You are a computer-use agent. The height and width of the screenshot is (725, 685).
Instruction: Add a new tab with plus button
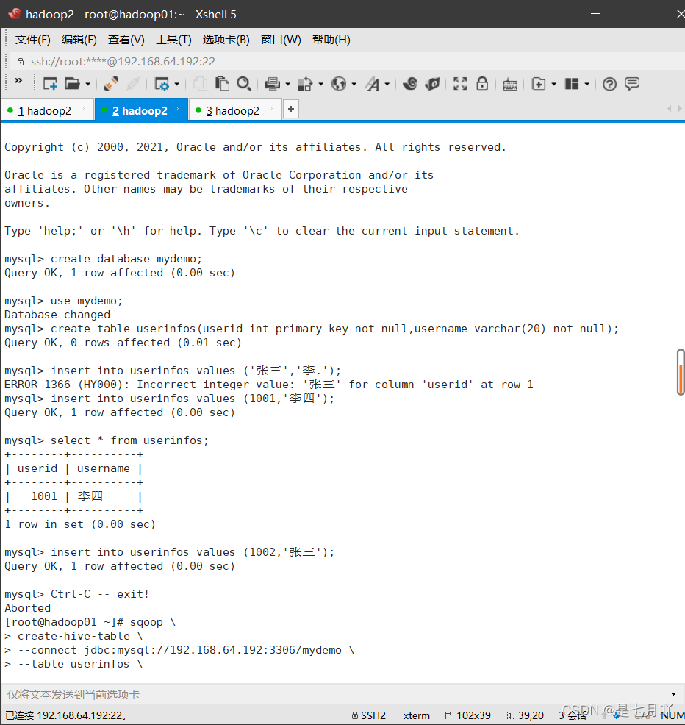pyautogui.click(x=291, y=109)
